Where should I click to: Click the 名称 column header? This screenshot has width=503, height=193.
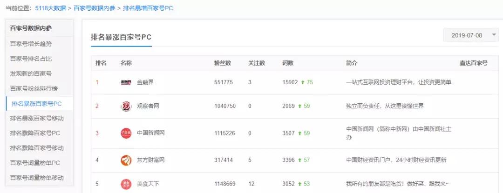126,63
